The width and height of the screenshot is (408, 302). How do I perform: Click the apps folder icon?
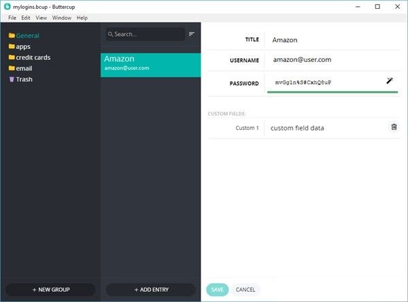pyautogui.click(x=11, y=47)
